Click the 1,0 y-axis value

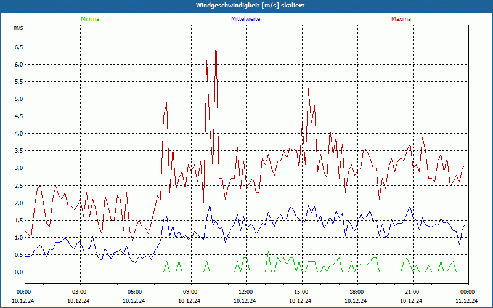(18, 238)
